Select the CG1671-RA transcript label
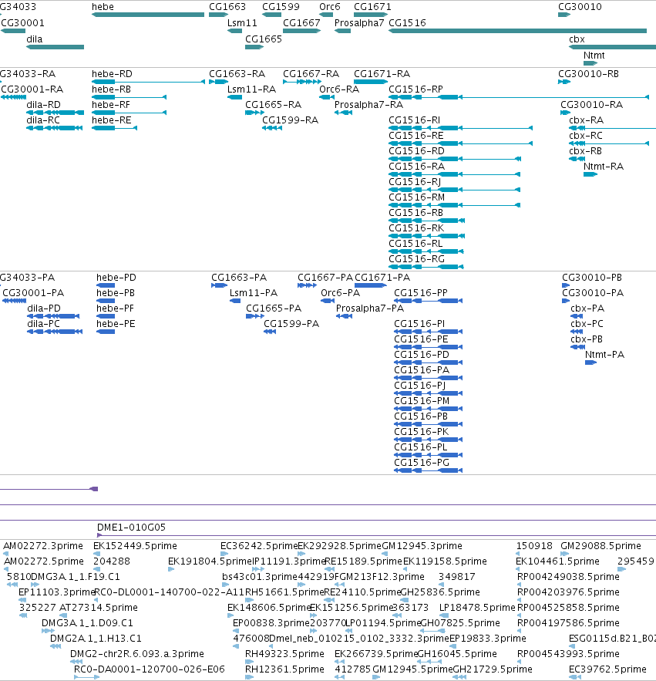This screenshot has height=681, width=656. point(382,74)
